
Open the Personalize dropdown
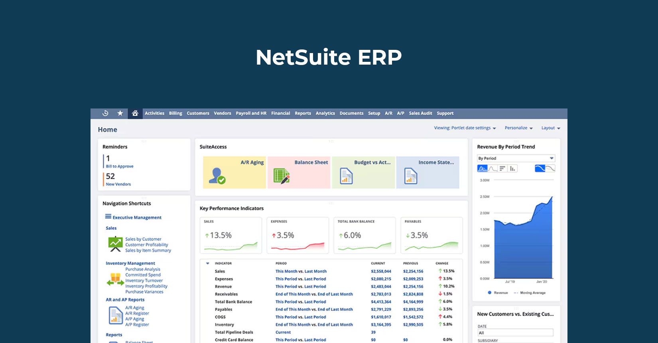[519, 128]
